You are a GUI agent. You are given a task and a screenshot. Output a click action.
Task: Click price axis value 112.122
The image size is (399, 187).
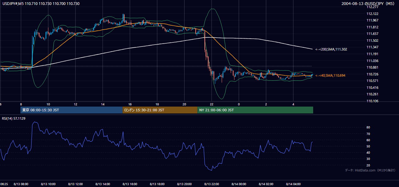[373, 14]
